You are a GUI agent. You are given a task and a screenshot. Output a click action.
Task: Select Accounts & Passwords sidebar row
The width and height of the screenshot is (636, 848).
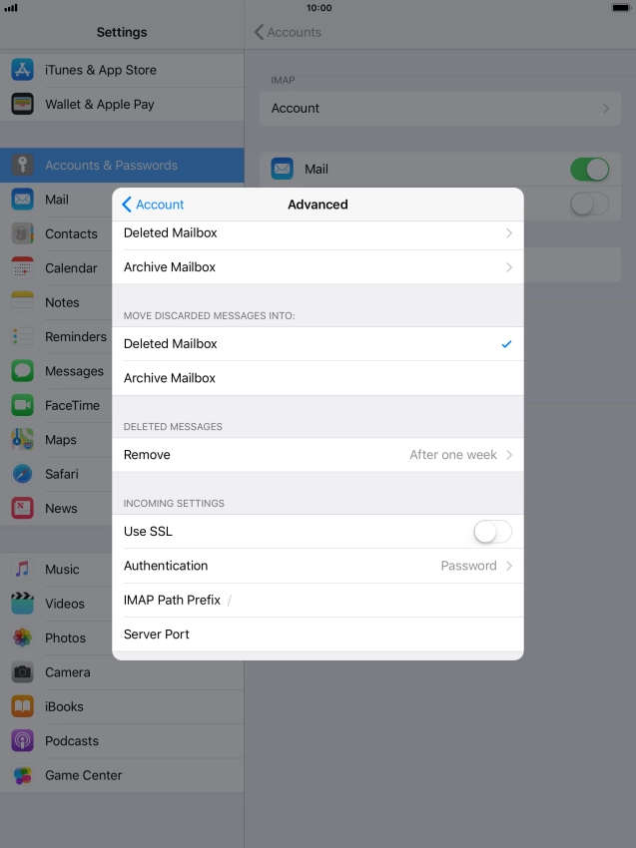tap(122, 165)
